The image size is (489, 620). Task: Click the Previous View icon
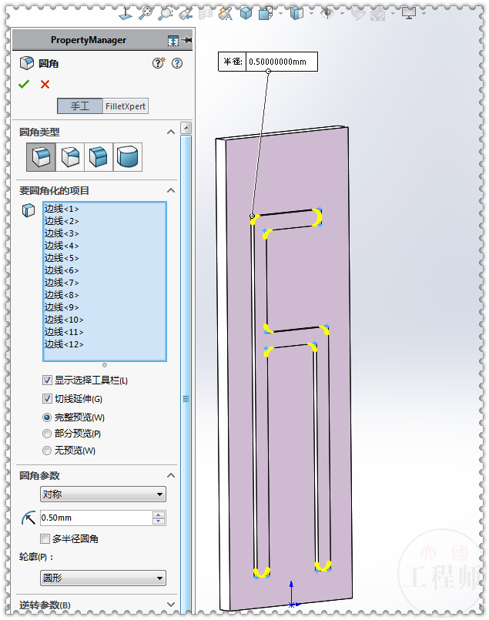(186, 14)
